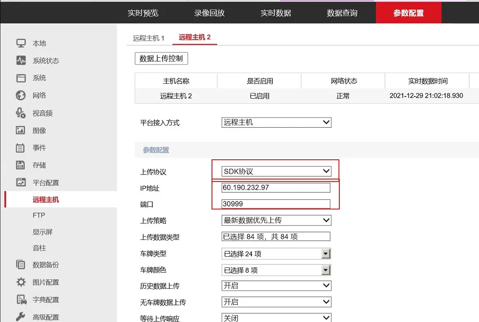
Task: Open the FTP sidebar link
Action: click(39, 215)
